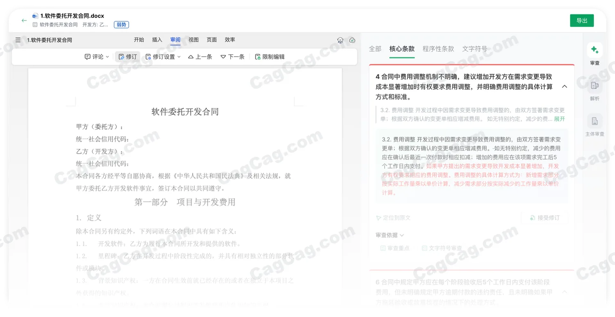Open the 主体审查 panel in right sidebar

[594, 125]
